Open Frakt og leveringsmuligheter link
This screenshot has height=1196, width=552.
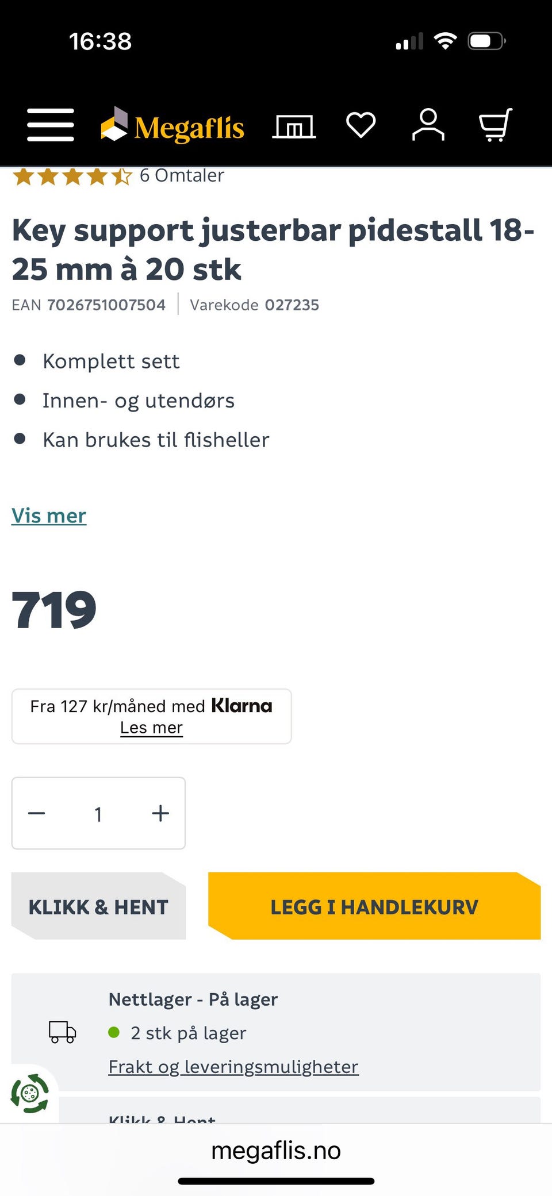tap(233, 1067)
